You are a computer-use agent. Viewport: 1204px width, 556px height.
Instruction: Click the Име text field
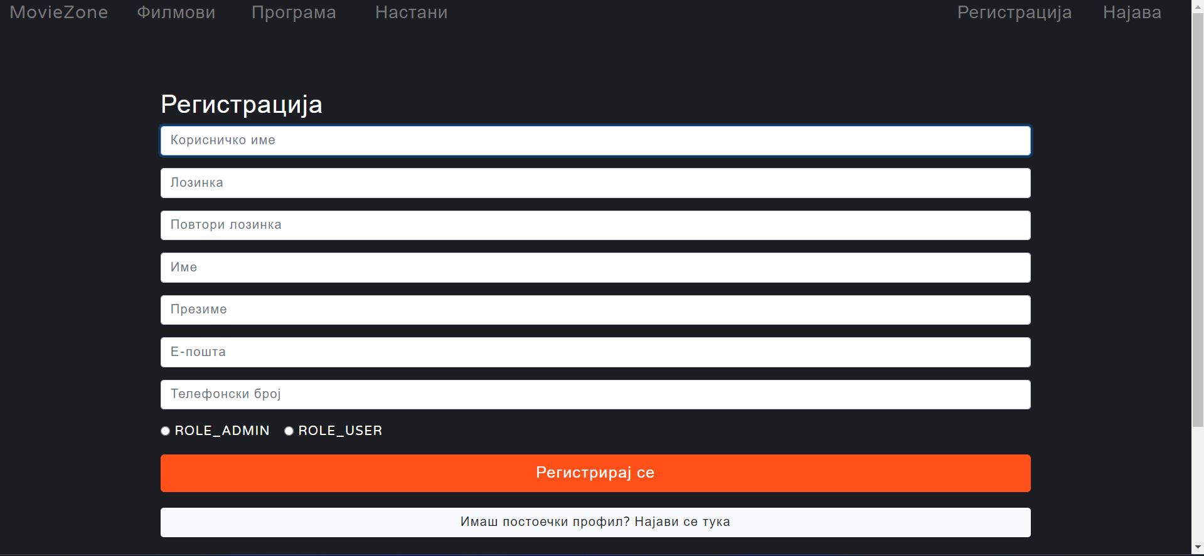click(595, 268)
